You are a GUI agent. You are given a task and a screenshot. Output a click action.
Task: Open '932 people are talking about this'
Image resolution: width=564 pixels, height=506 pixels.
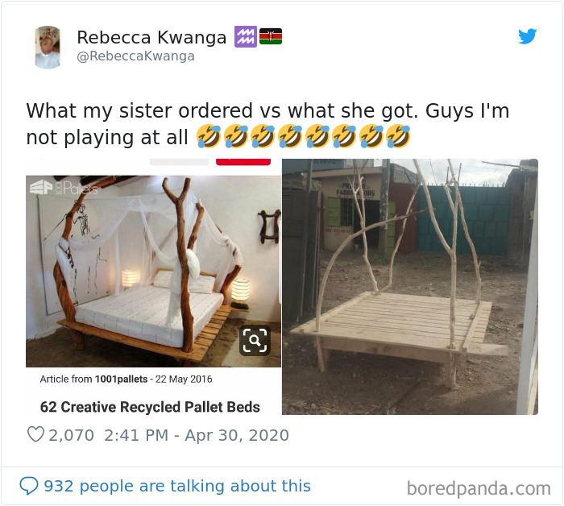pos(177,486)
